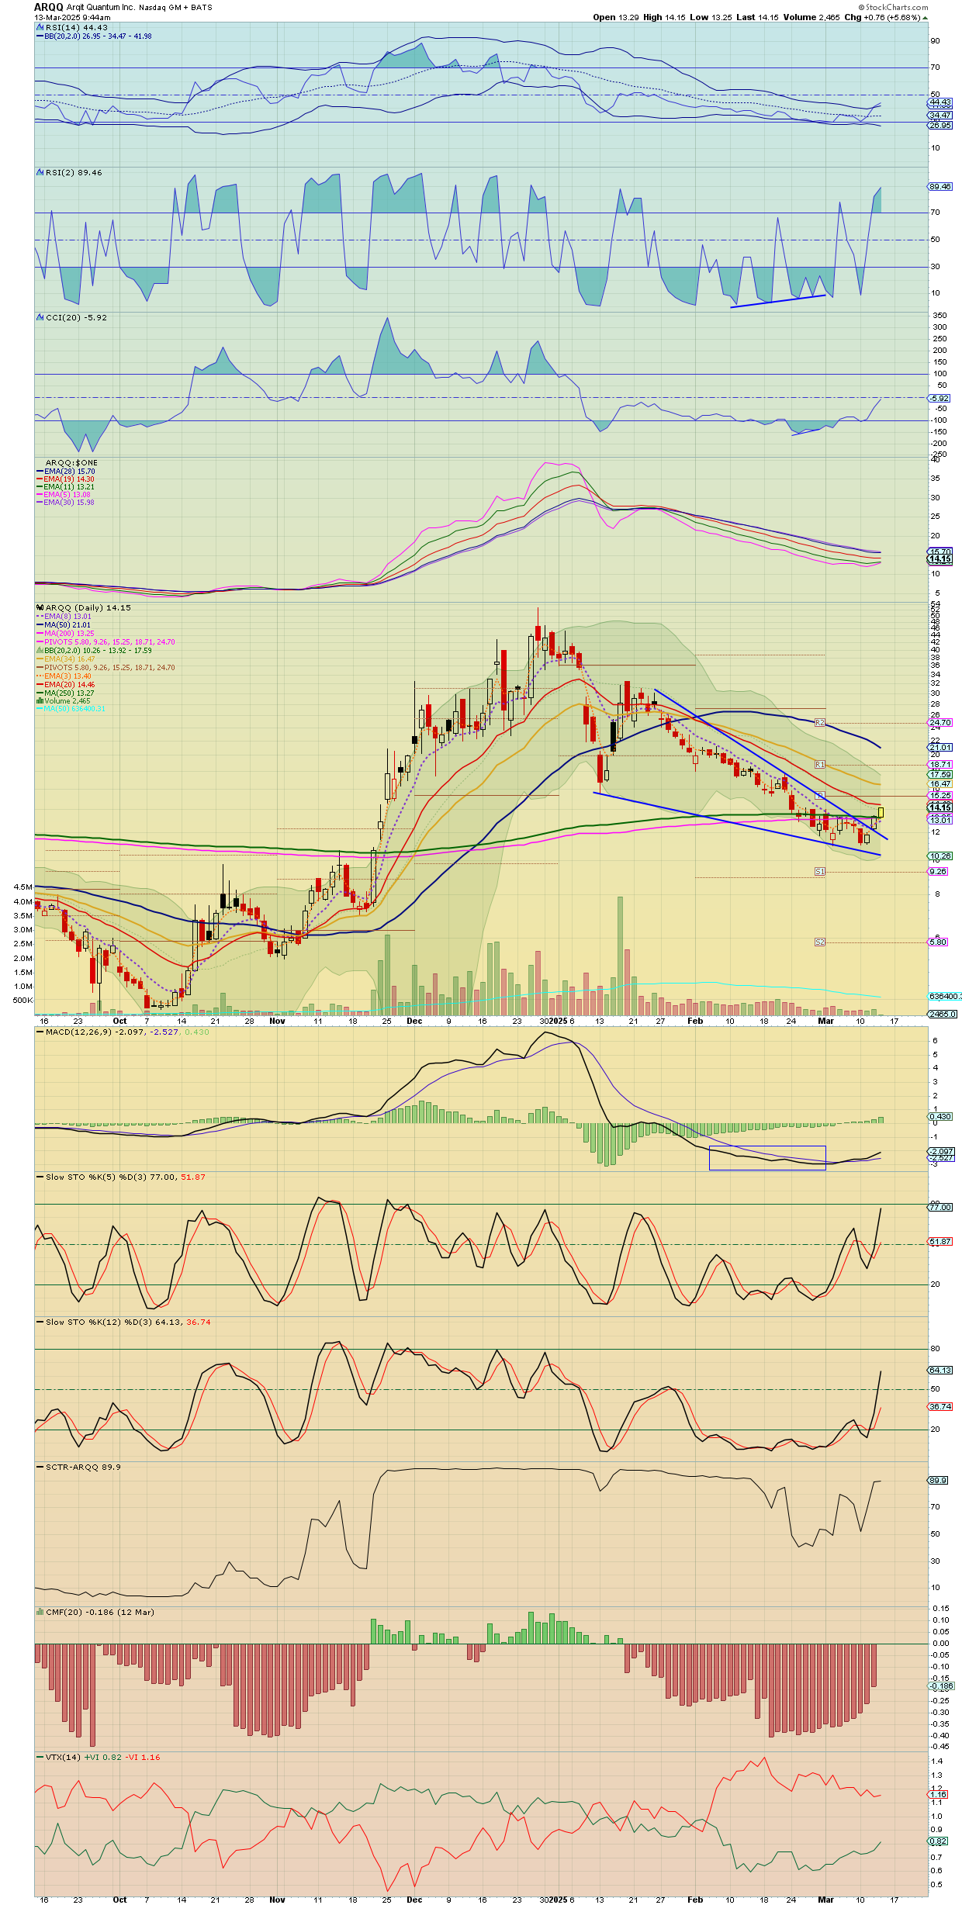The width and height of the screenshot is (962, 1905).
Task: Click the bar icon beside Volume 2,465
Action: [x=40, y=701]
